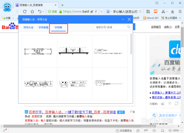Open 精彩皮肤,趣味表情 link
Image resolution: width=184 pixels, height=133 pixels.
[x=166, y=97]
